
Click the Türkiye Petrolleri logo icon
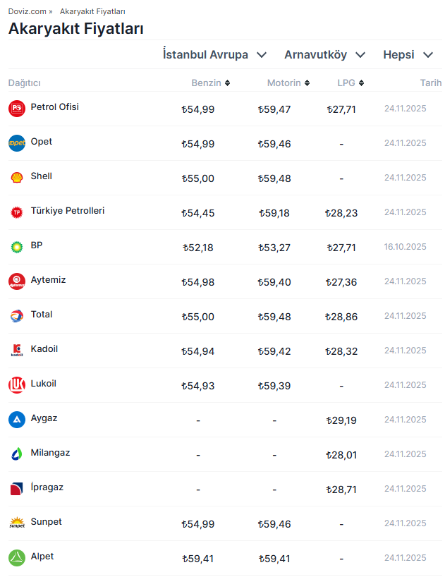(17, 212)
